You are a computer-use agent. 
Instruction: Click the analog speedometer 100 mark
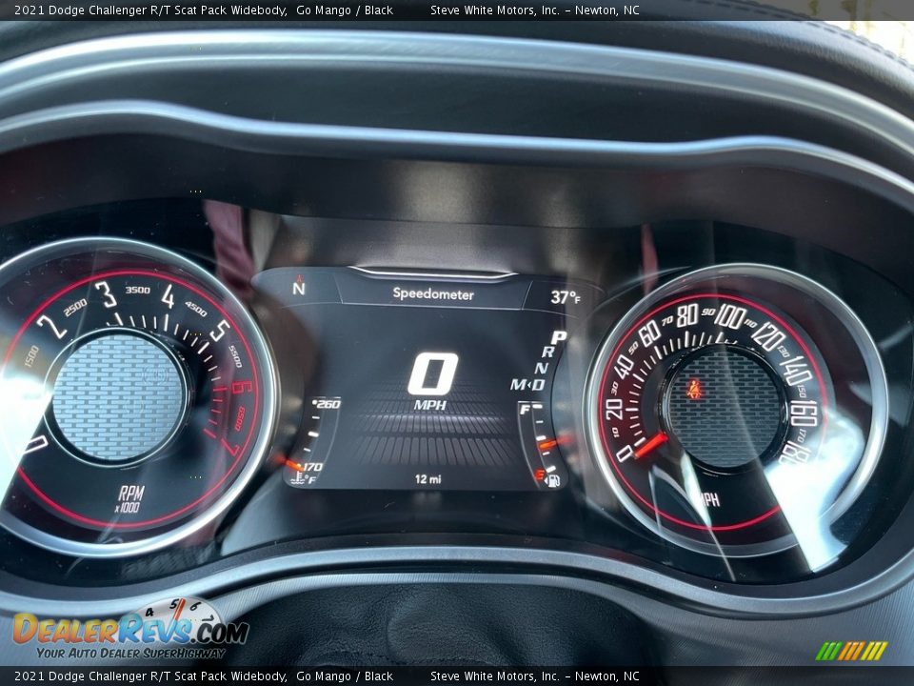(x=729, y=316)
